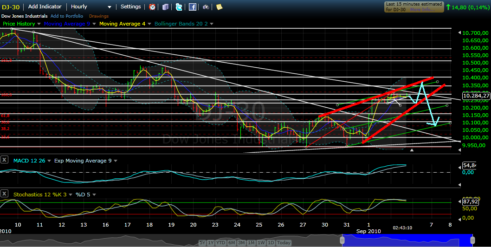491x247 pixels.
Task: Select the 5Y time range button
Action: coord(203,243)
